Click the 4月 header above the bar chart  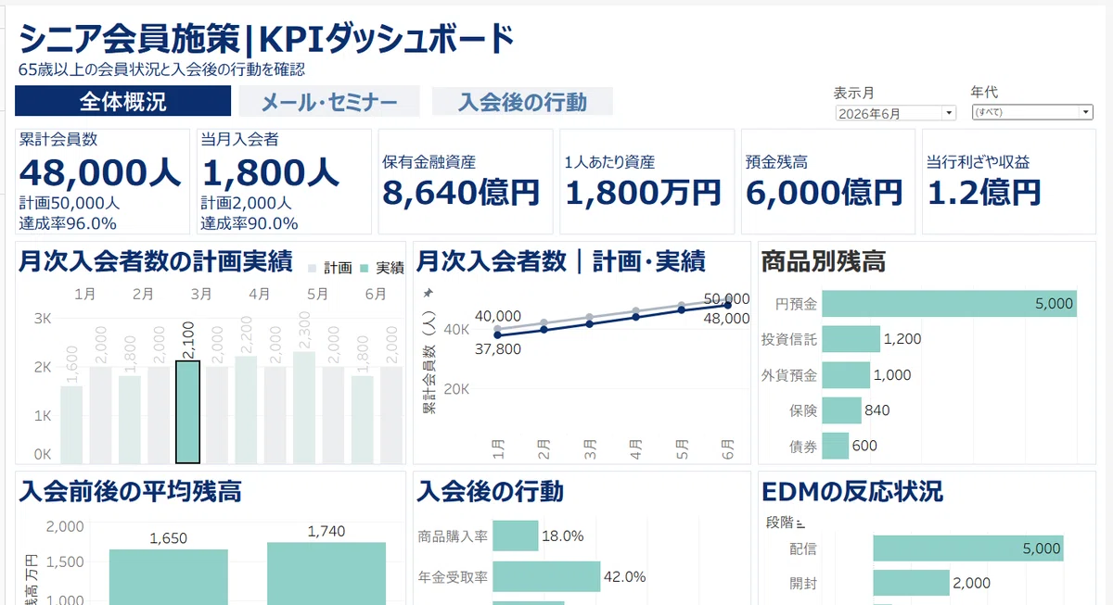point(260,294)
